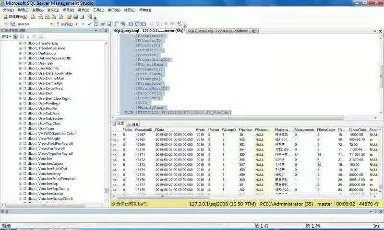Screen dimensions: 384x230
Task: Expand the dbo.t_UnitGroup tree node
Action: [x=20, y=53]
